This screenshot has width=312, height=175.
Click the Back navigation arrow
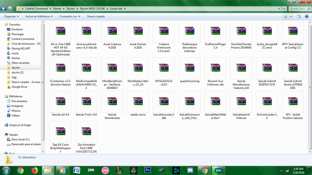[4, 9]
